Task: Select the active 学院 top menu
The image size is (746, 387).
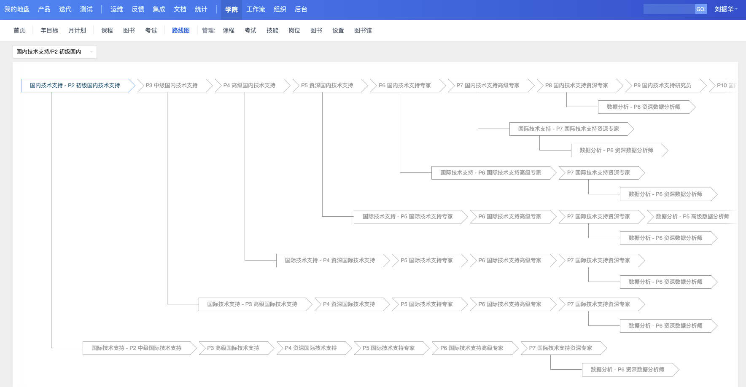Action: click(232, 10)
